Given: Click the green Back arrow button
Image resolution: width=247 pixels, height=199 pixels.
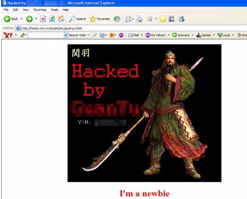Looking at the screenshot, I should coord(7,19).
